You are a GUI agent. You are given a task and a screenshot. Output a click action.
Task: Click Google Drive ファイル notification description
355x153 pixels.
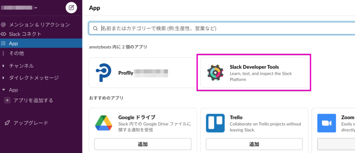coord(155,127)
